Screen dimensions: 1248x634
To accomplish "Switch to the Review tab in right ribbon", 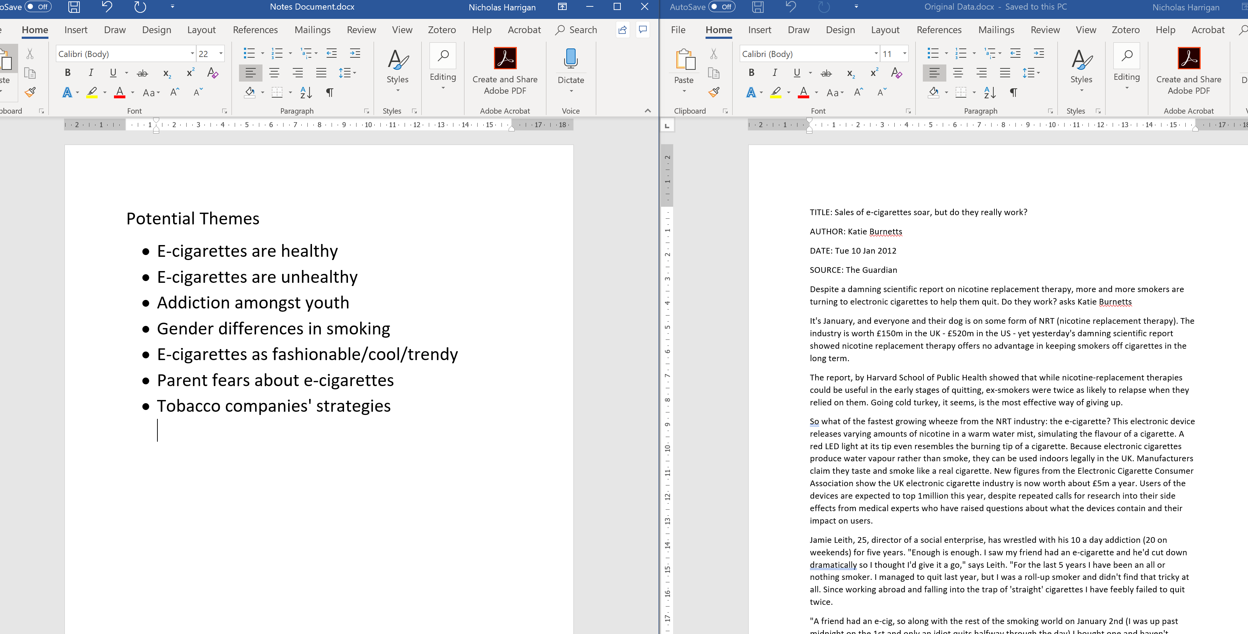I will [x=1044, y=30].
